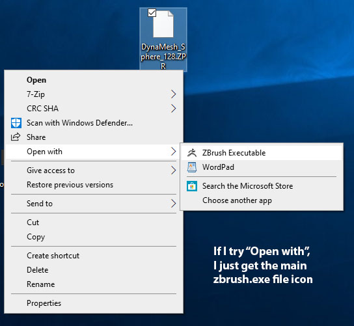Expand the CRC SHA submenu arrow

[x=173, y=109]
